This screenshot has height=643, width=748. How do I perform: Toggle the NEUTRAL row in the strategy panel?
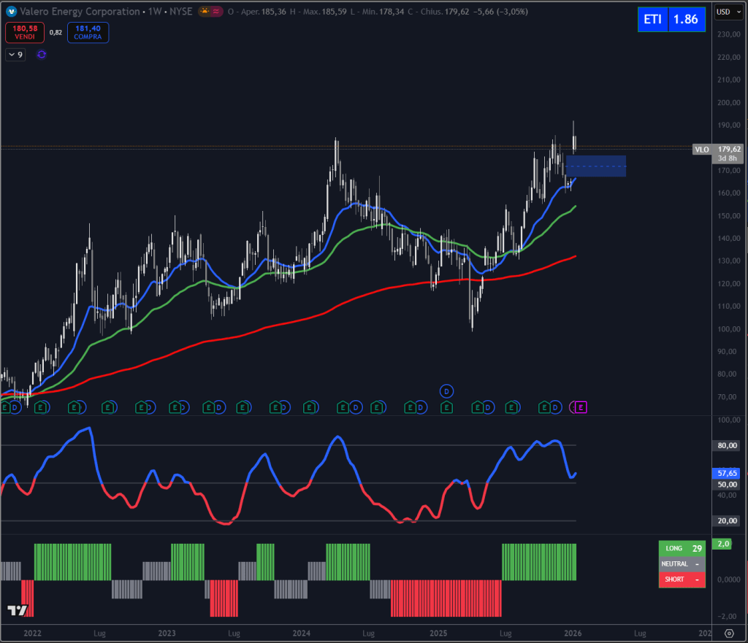[x=682, y=563]
